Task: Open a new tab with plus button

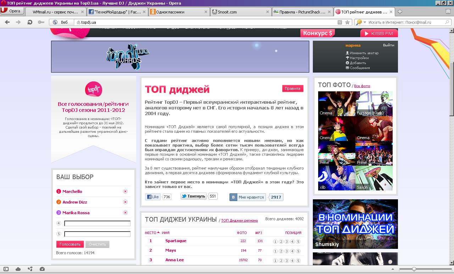Action: tap(400, 12)
